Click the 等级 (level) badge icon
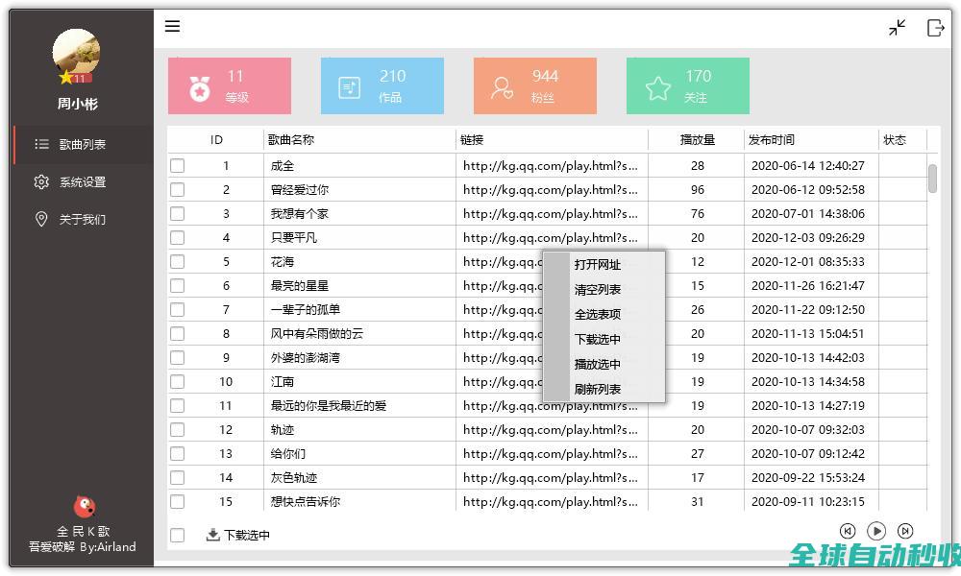Viewport: 961px width, 576px height. (x=200, y=85)
